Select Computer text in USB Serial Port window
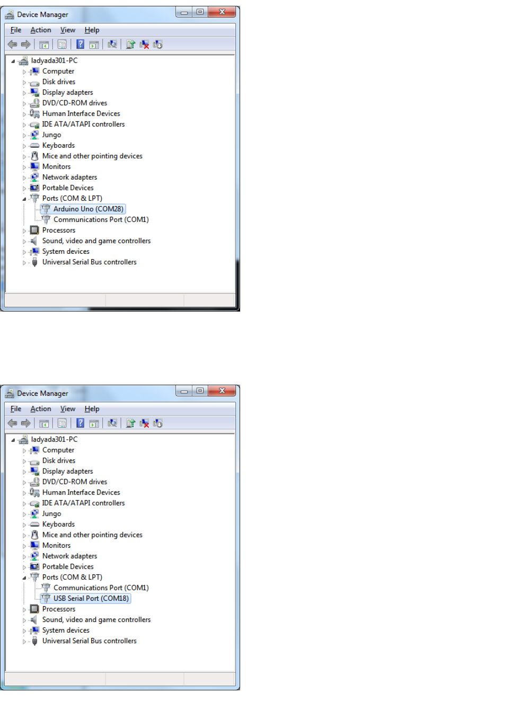This screenshot has width=528, height=719. tap(58, 450)
